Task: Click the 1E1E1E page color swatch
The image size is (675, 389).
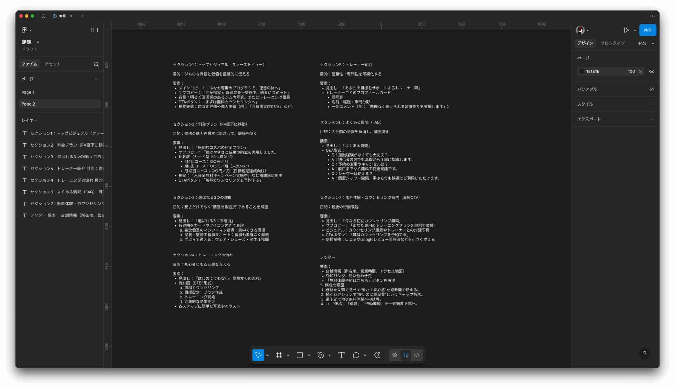Action: 581,71
